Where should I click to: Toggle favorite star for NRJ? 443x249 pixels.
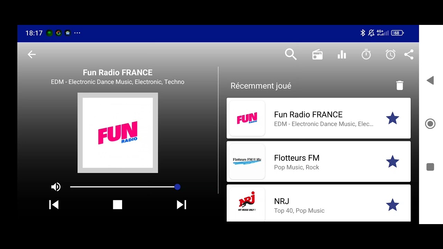pos(392,205)
